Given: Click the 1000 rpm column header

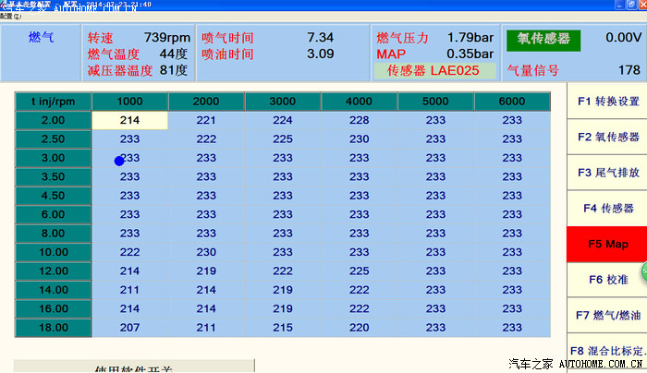Looking at the screenshot, I should tap(129, 101).
